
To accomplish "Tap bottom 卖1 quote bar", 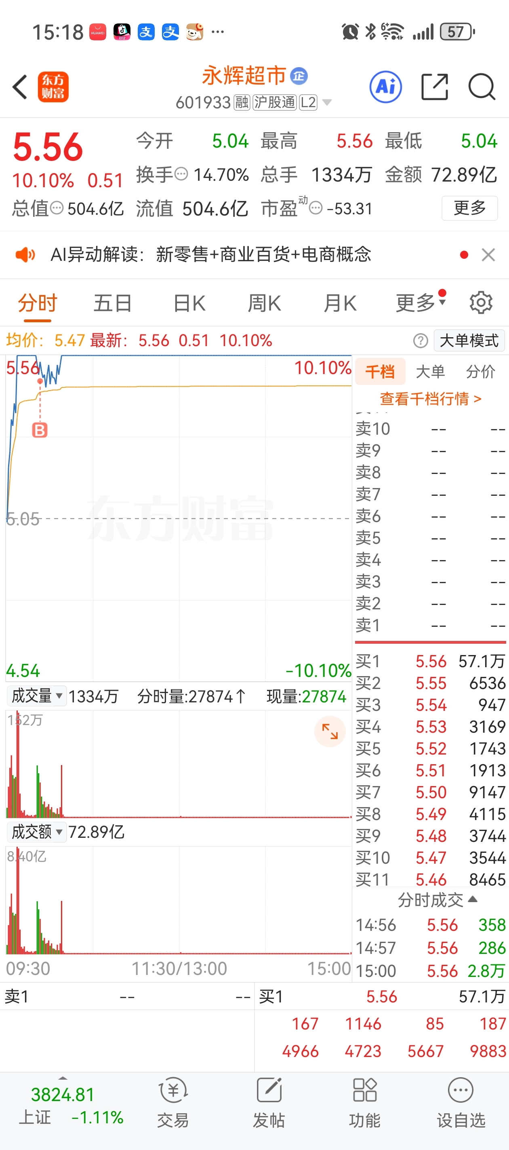I will pyautogui.click(x=127, y=996).
